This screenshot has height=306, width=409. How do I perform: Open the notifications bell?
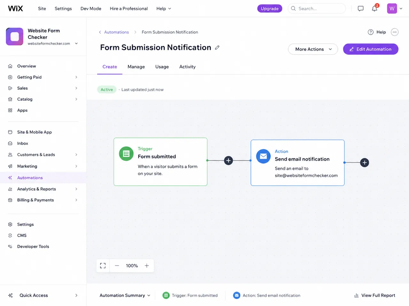(374, 9)
